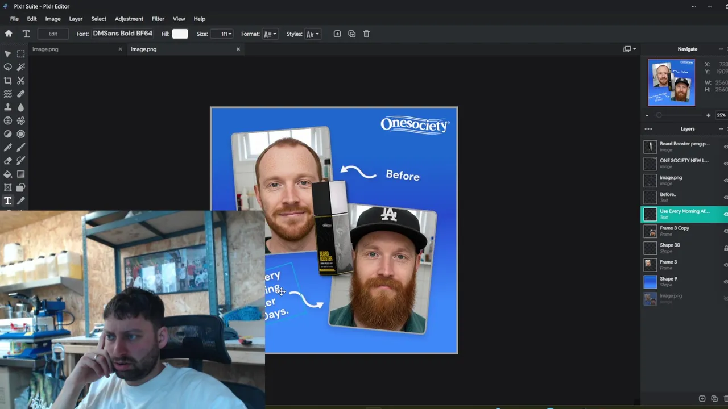728x409 pixels.
Task: Add a new text element
Action: (x=337, y=34)
